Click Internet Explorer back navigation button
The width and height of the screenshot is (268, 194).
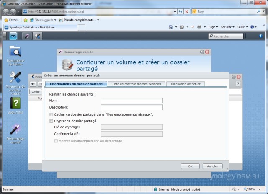point(6,12)
